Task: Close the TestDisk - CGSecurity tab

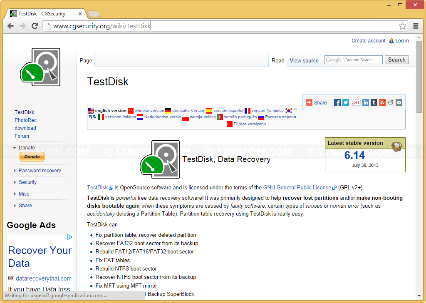Action: (80, 14)
